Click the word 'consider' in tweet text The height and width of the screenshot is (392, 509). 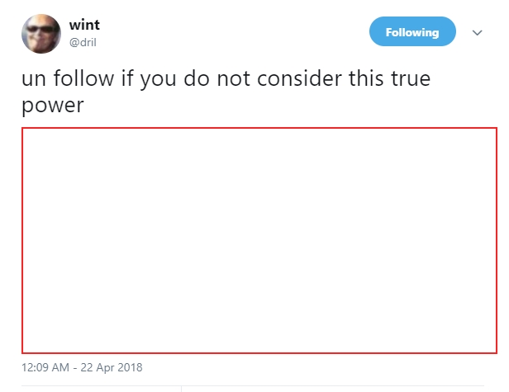pyautogui.click(x=299, y=78)
